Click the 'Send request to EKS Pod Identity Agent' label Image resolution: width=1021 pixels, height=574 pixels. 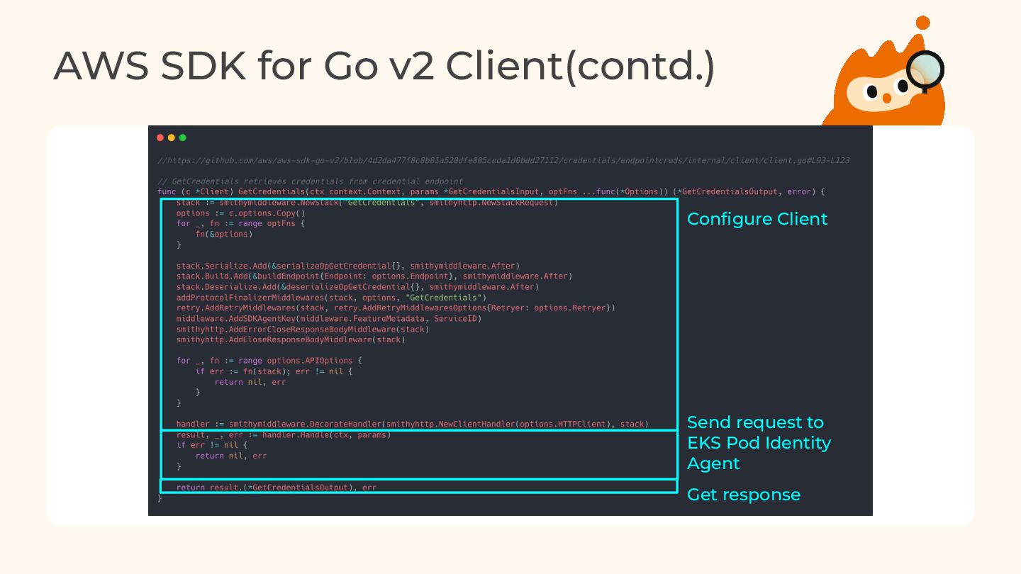point(759,443)
